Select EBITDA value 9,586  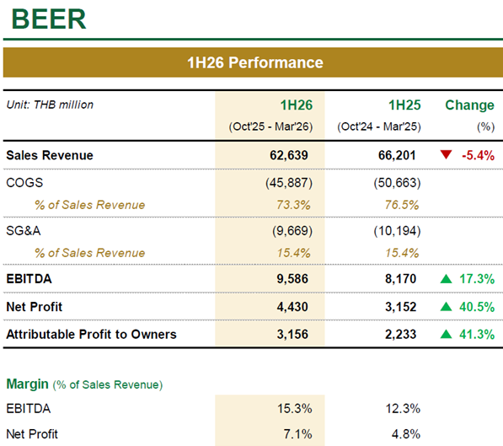click(292, 279)
